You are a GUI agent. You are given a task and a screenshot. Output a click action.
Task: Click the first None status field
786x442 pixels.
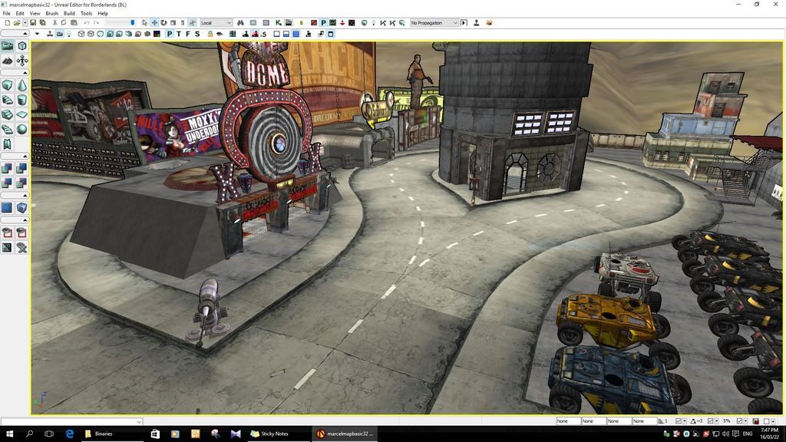pos(569,421)
